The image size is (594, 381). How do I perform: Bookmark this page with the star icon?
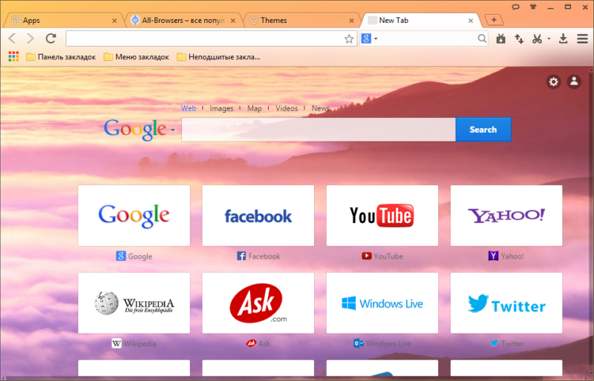[349, 39]
